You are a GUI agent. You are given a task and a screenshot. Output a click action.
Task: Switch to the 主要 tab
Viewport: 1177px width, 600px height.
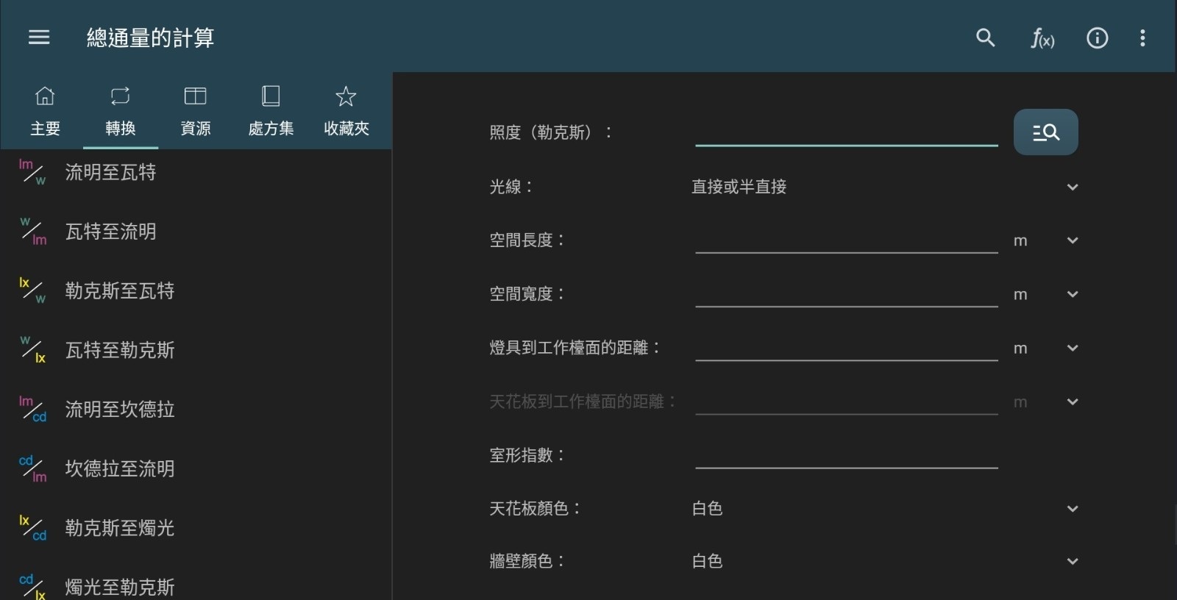(45, 112)
